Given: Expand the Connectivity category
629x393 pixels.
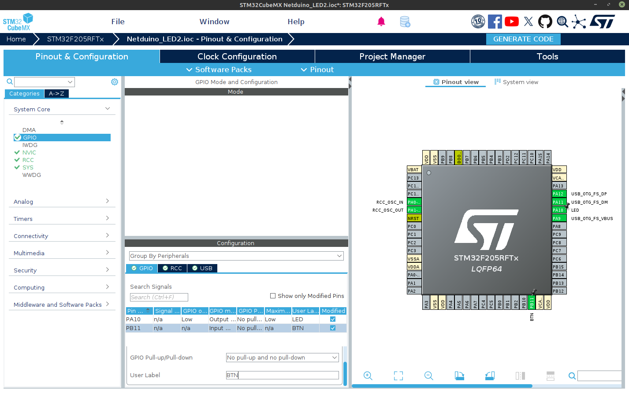Looking at the screenshot, I should 107,236.
